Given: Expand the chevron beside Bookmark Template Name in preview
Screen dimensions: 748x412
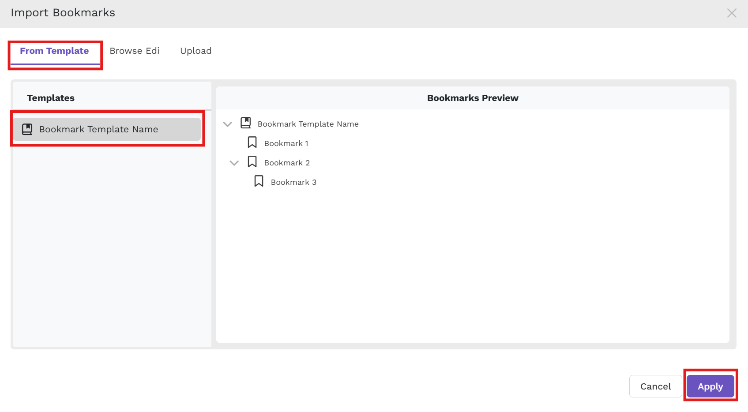Looking at the screenshot, I should pyautogui.click(x=228, y=124).
